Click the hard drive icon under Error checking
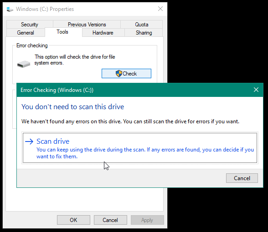The image size is (268, 232). pyautogui.click(x=24, y=64)
